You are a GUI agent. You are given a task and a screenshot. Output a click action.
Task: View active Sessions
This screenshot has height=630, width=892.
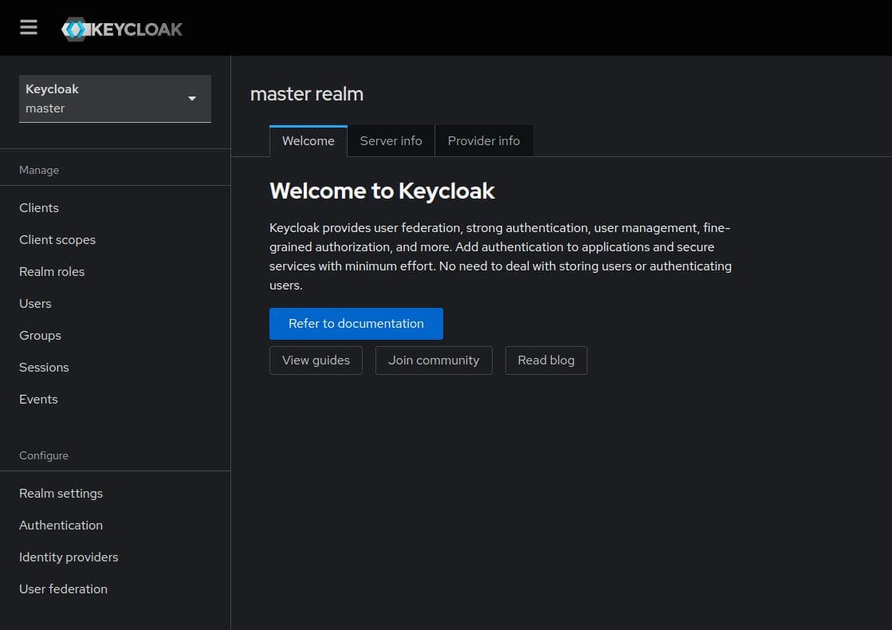tap(44, 367)
